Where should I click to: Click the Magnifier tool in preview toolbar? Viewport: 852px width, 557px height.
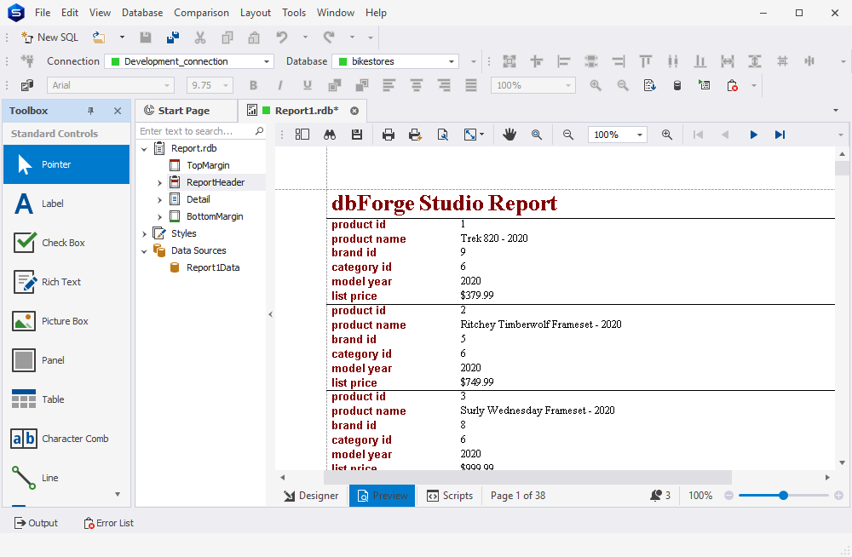[536, 135]
